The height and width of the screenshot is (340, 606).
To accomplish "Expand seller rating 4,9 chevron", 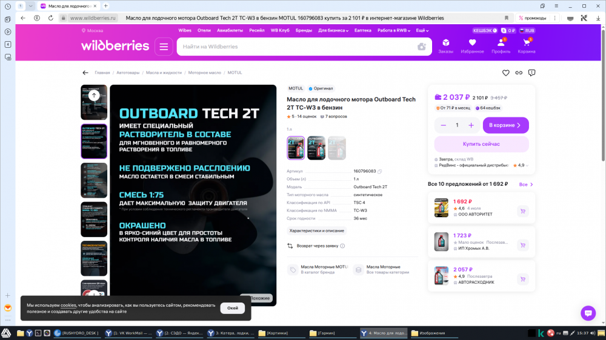I will [x=527, y=166].
